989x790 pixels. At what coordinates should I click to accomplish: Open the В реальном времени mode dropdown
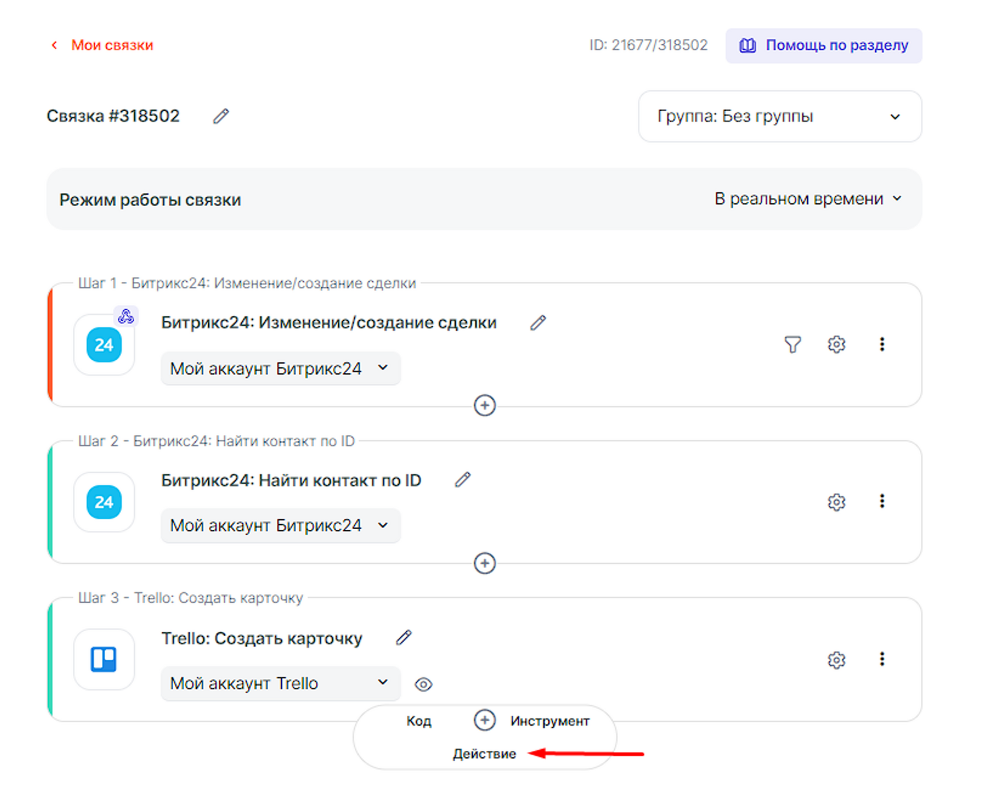(x=808, y=199)
